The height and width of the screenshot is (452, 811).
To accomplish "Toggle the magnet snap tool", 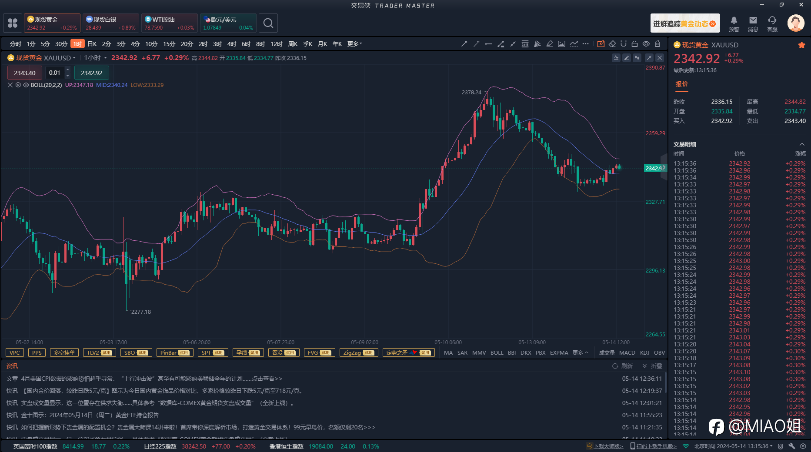I will 623,44.
